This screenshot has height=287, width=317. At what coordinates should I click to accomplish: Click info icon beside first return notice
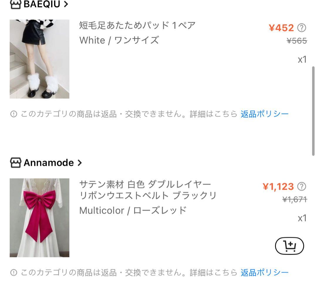[x=14, y=114]
